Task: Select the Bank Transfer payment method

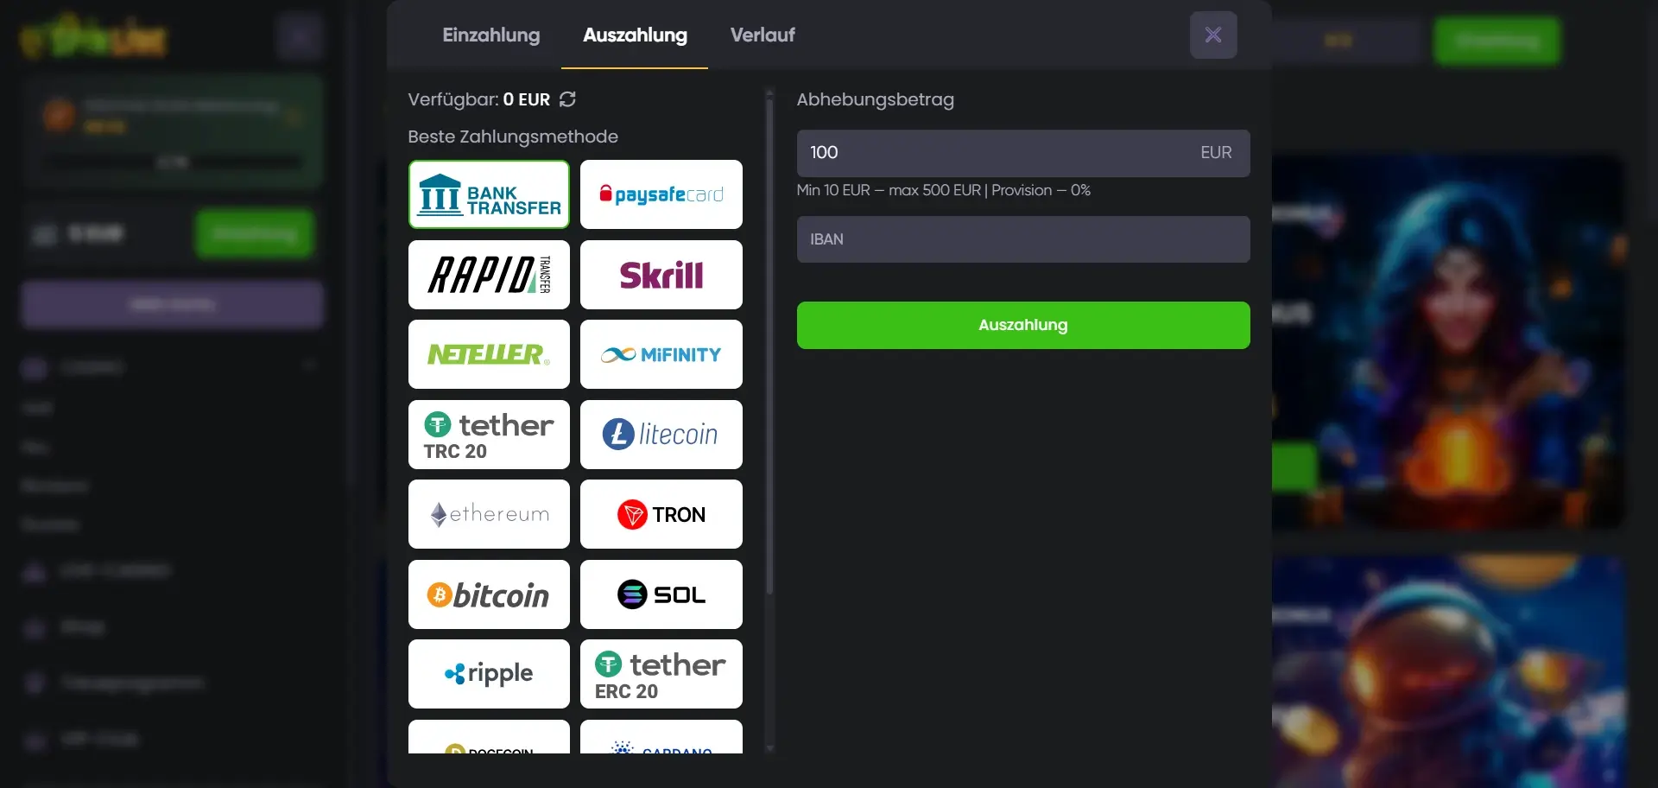Action: tap(489, 194)
